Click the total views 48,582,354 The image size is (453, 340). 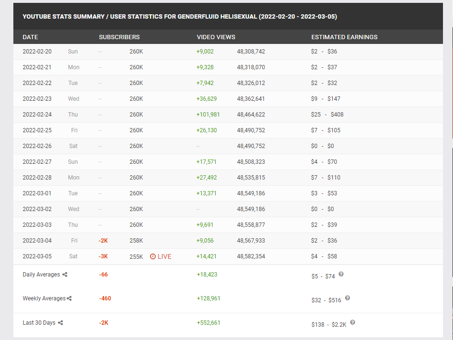tap(251, 256)
